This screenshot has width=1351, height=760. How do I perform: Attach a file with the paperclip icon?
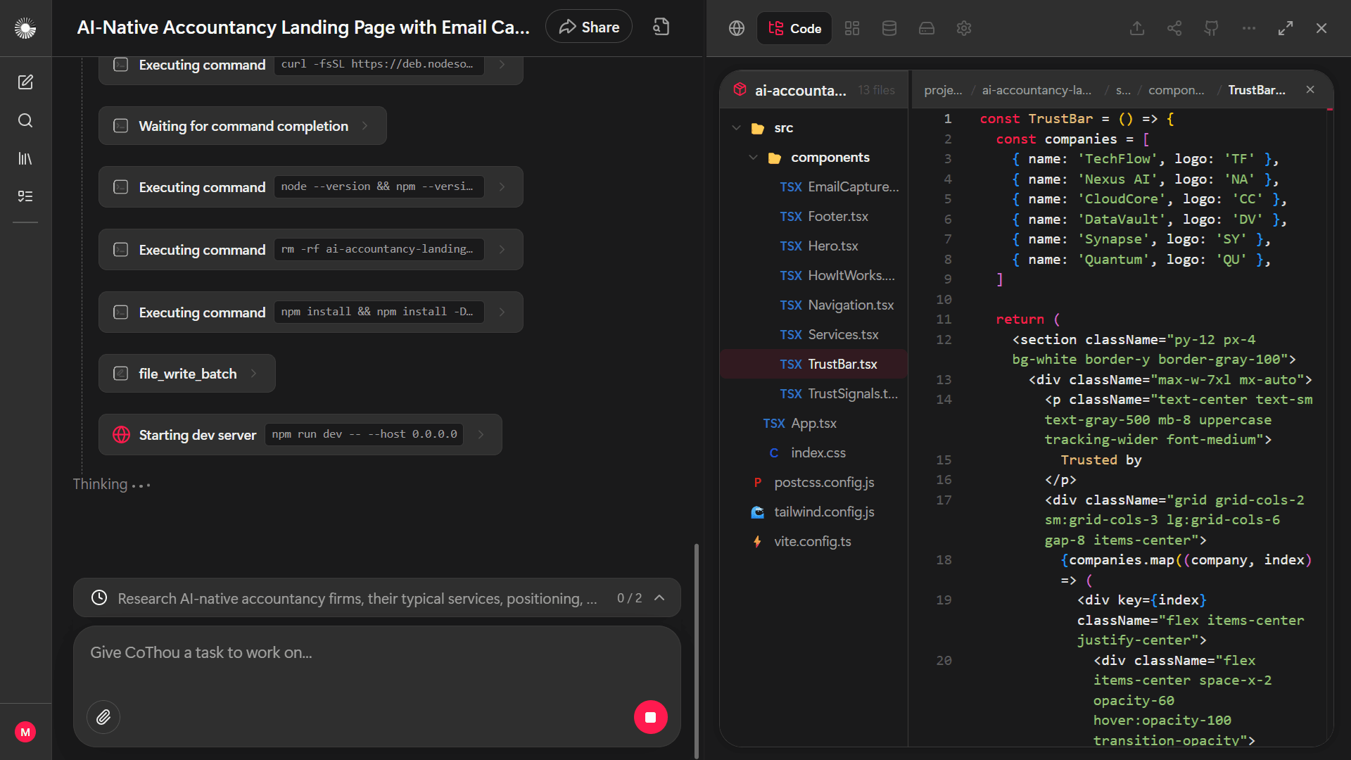[x=103, y=716]
